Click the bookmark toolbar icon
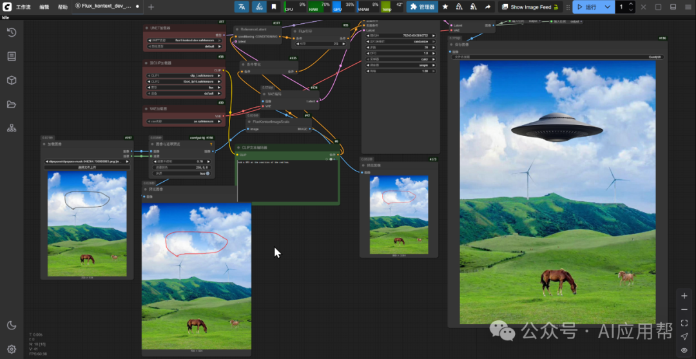 coord(274,6)
